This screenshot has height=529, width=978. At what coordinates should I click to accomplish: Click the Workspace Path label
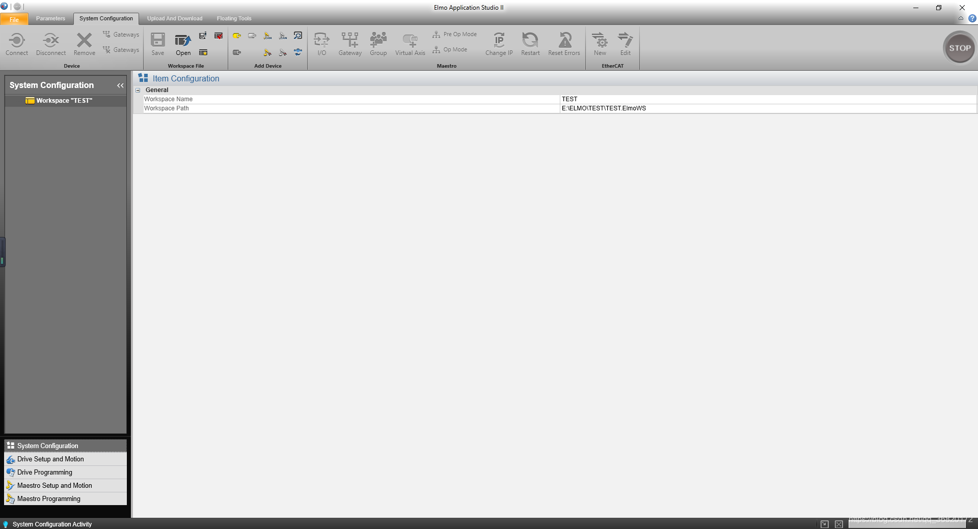click(166, 108)
